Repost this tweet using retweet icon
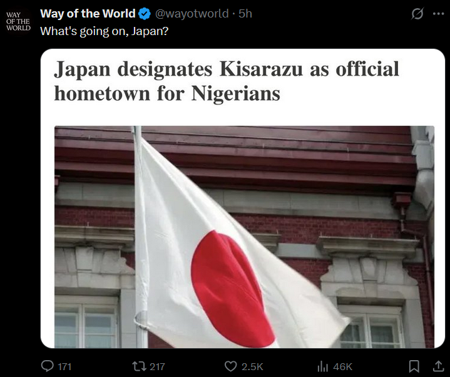The width and height of the screenshot is (450, 377). [139, 366]
